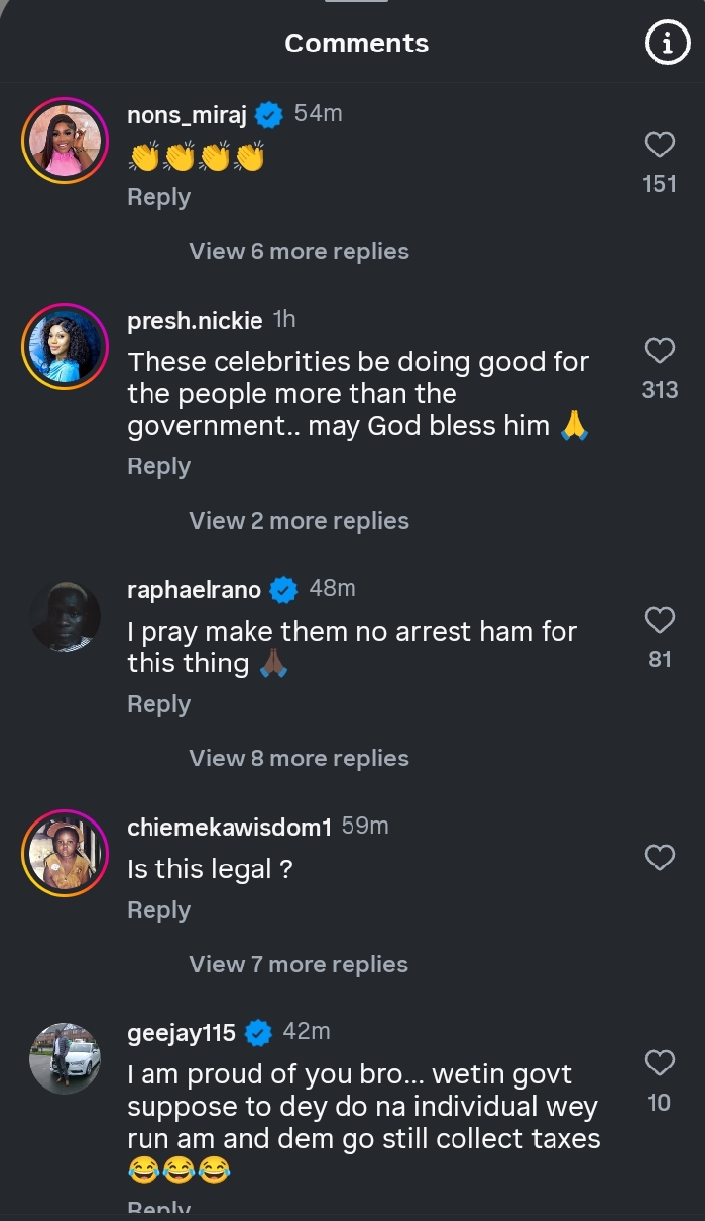Open nons_miraj's profile picture
Screen dimensions: 705x1221
64,142
